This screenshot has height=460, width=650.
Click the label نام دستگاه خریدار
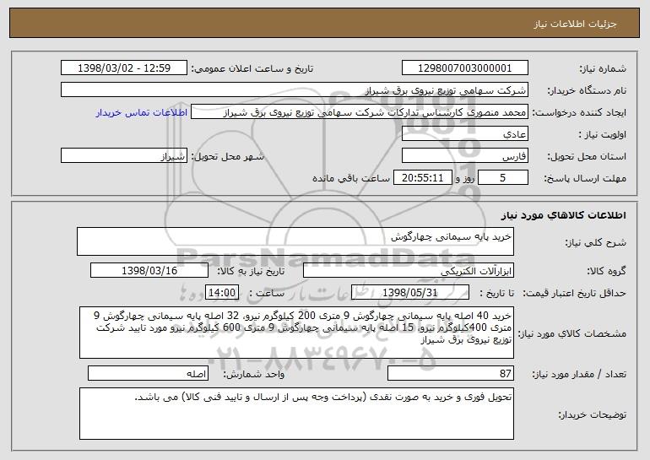pos(587,91)
